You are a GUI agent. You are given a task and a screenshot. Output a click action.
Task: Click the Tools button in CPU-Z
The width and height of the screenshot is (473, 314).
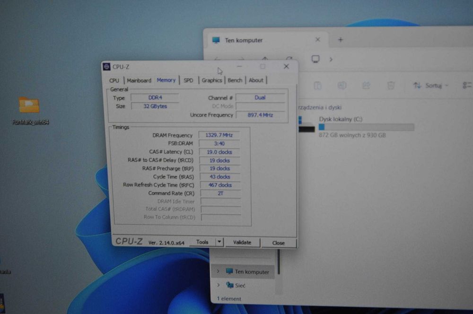coord(202,242)
